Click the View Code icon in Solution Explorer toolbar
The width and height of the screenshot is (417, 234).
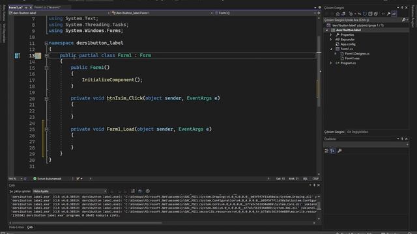coord(383,14)
